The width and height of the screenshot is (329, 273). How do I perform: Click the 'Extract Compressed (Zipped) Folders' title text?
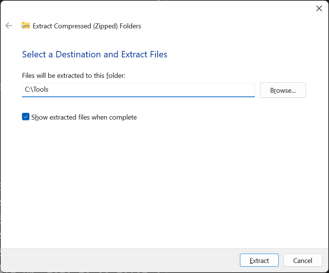coord(87,26)
